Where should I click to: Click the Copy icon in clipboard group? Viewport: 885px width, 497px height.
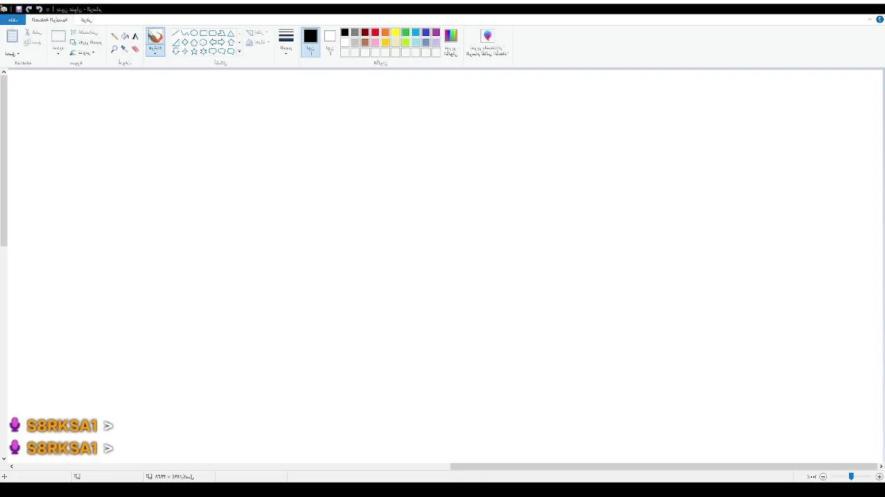(x=28, y=42)
